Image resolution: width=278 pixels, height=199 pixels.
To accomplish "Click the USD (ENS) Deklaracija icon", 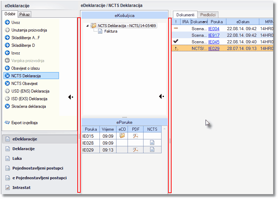I will (x=7, y=91).
